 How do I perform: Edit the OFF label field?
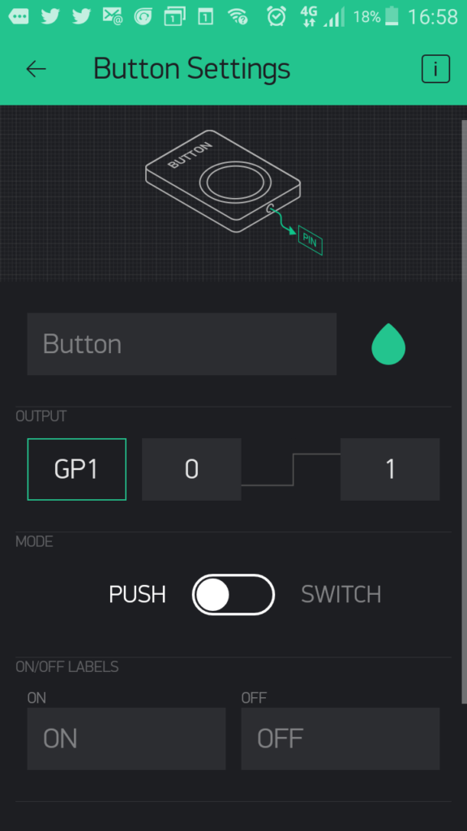click(x=340, y=738)
